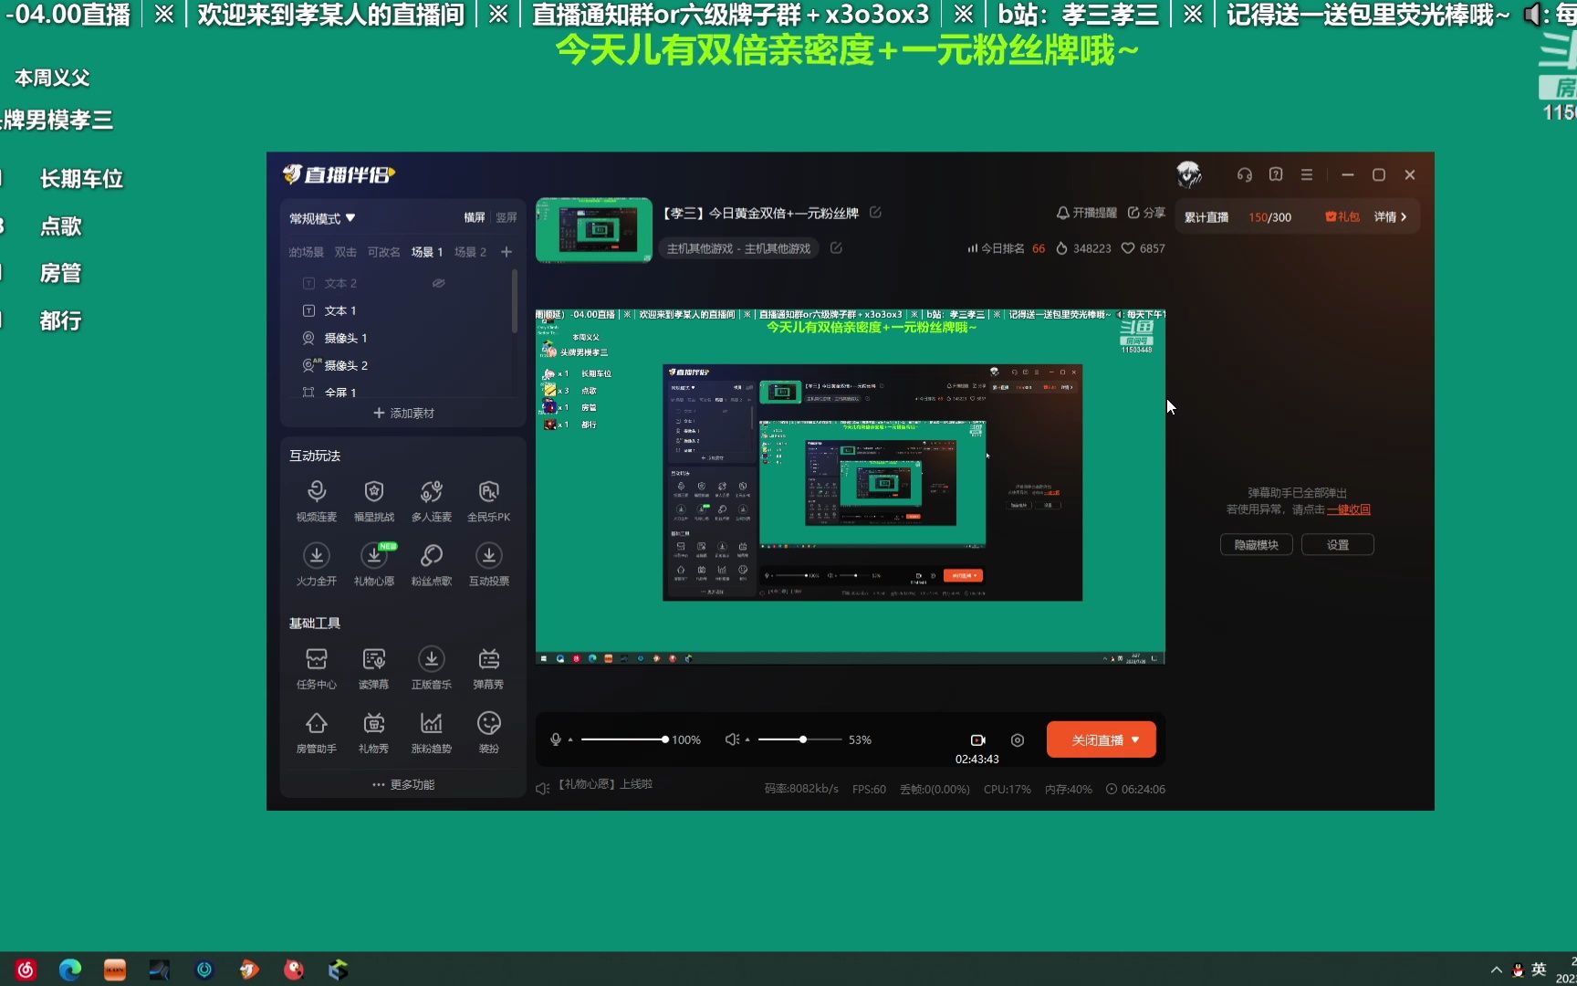Click the source list scrollbar
This screenshot has height=986, width=1577.
(515, 301)
